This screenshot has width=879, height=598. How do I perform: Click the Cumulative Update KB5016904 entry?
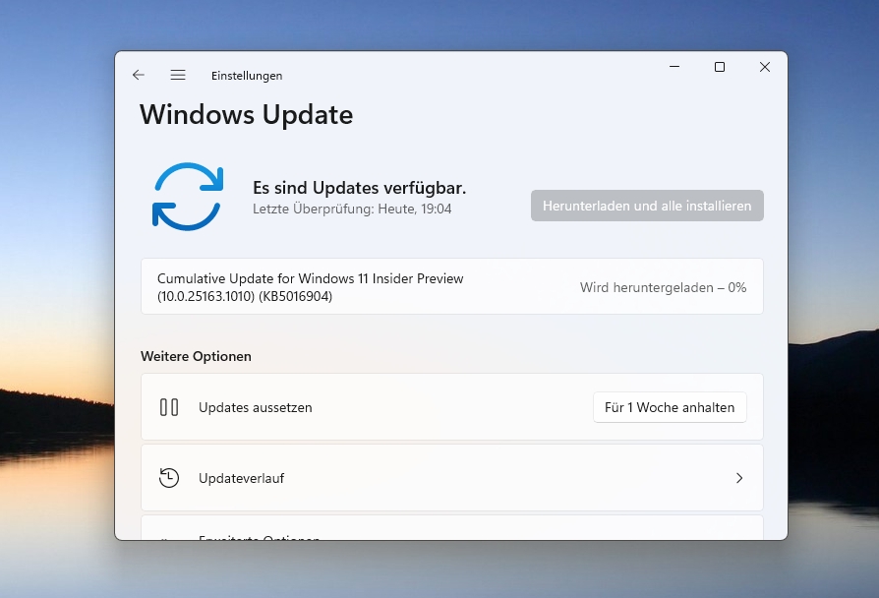pyautogui.click(x=452, y=286)
